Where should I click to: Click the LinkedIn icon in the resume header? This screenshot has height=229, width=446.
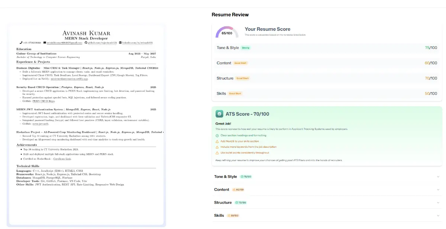tap(120, 43)
